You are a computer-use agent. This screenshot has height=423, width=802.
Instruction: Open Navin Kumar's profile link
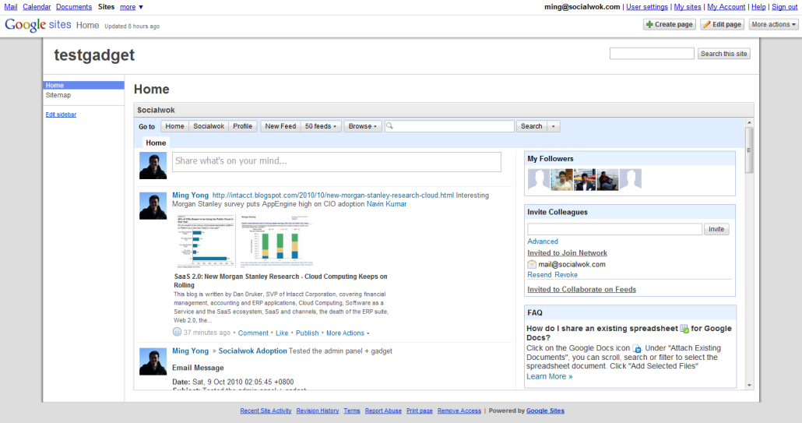(387, 204)
